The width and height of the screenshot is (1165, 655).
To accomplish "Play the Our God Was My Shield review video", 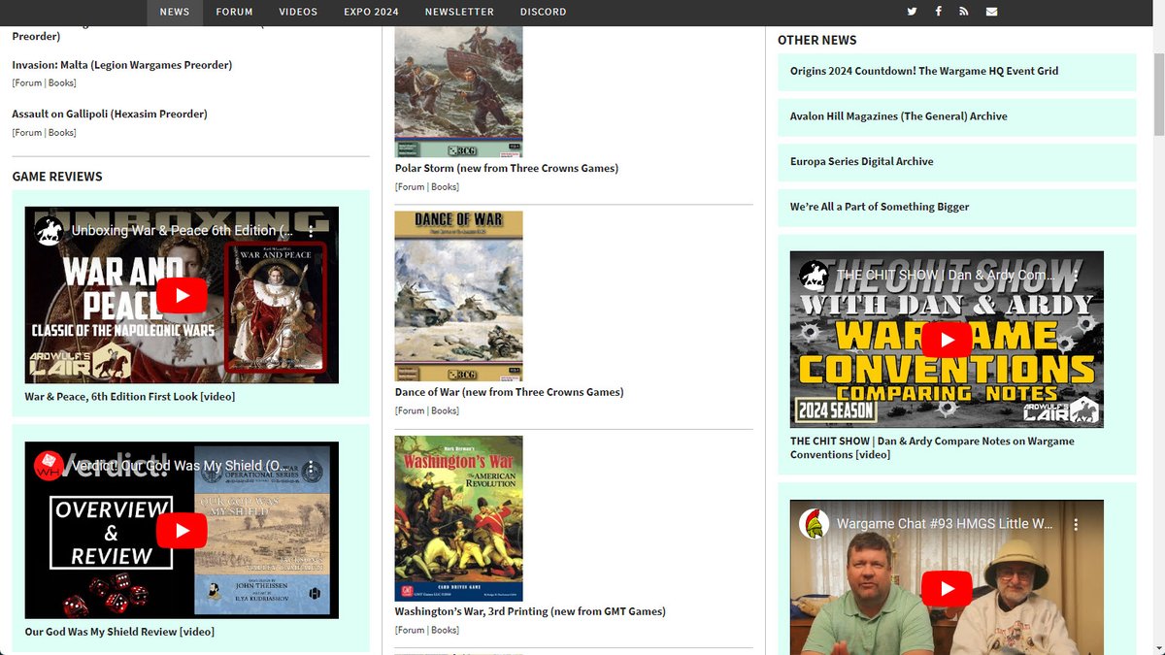I will pyautogui.click(x=182, y=529).
